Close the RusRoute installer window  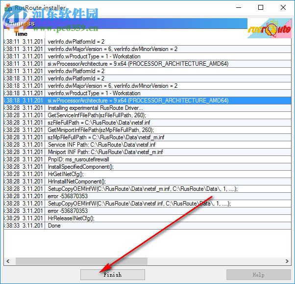(x=283, y=7)
